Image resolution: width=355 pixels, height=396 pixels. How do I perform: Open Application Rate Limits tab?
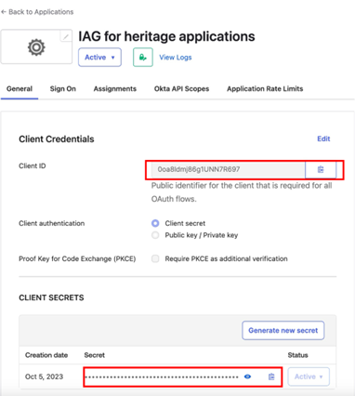coord(265,89)
